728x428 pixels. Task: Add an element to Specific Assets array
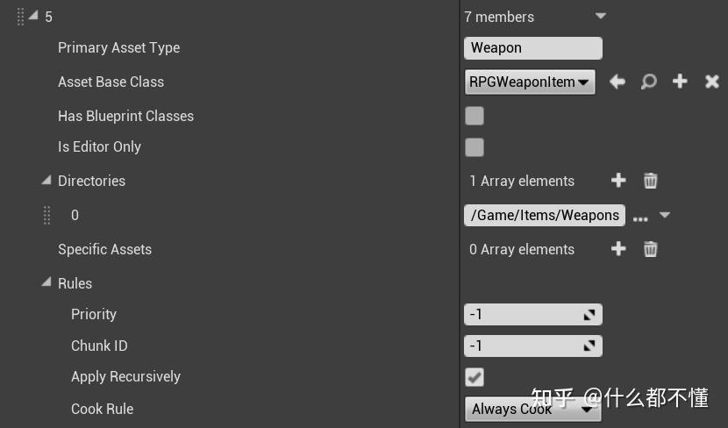(x=618, y=249)
